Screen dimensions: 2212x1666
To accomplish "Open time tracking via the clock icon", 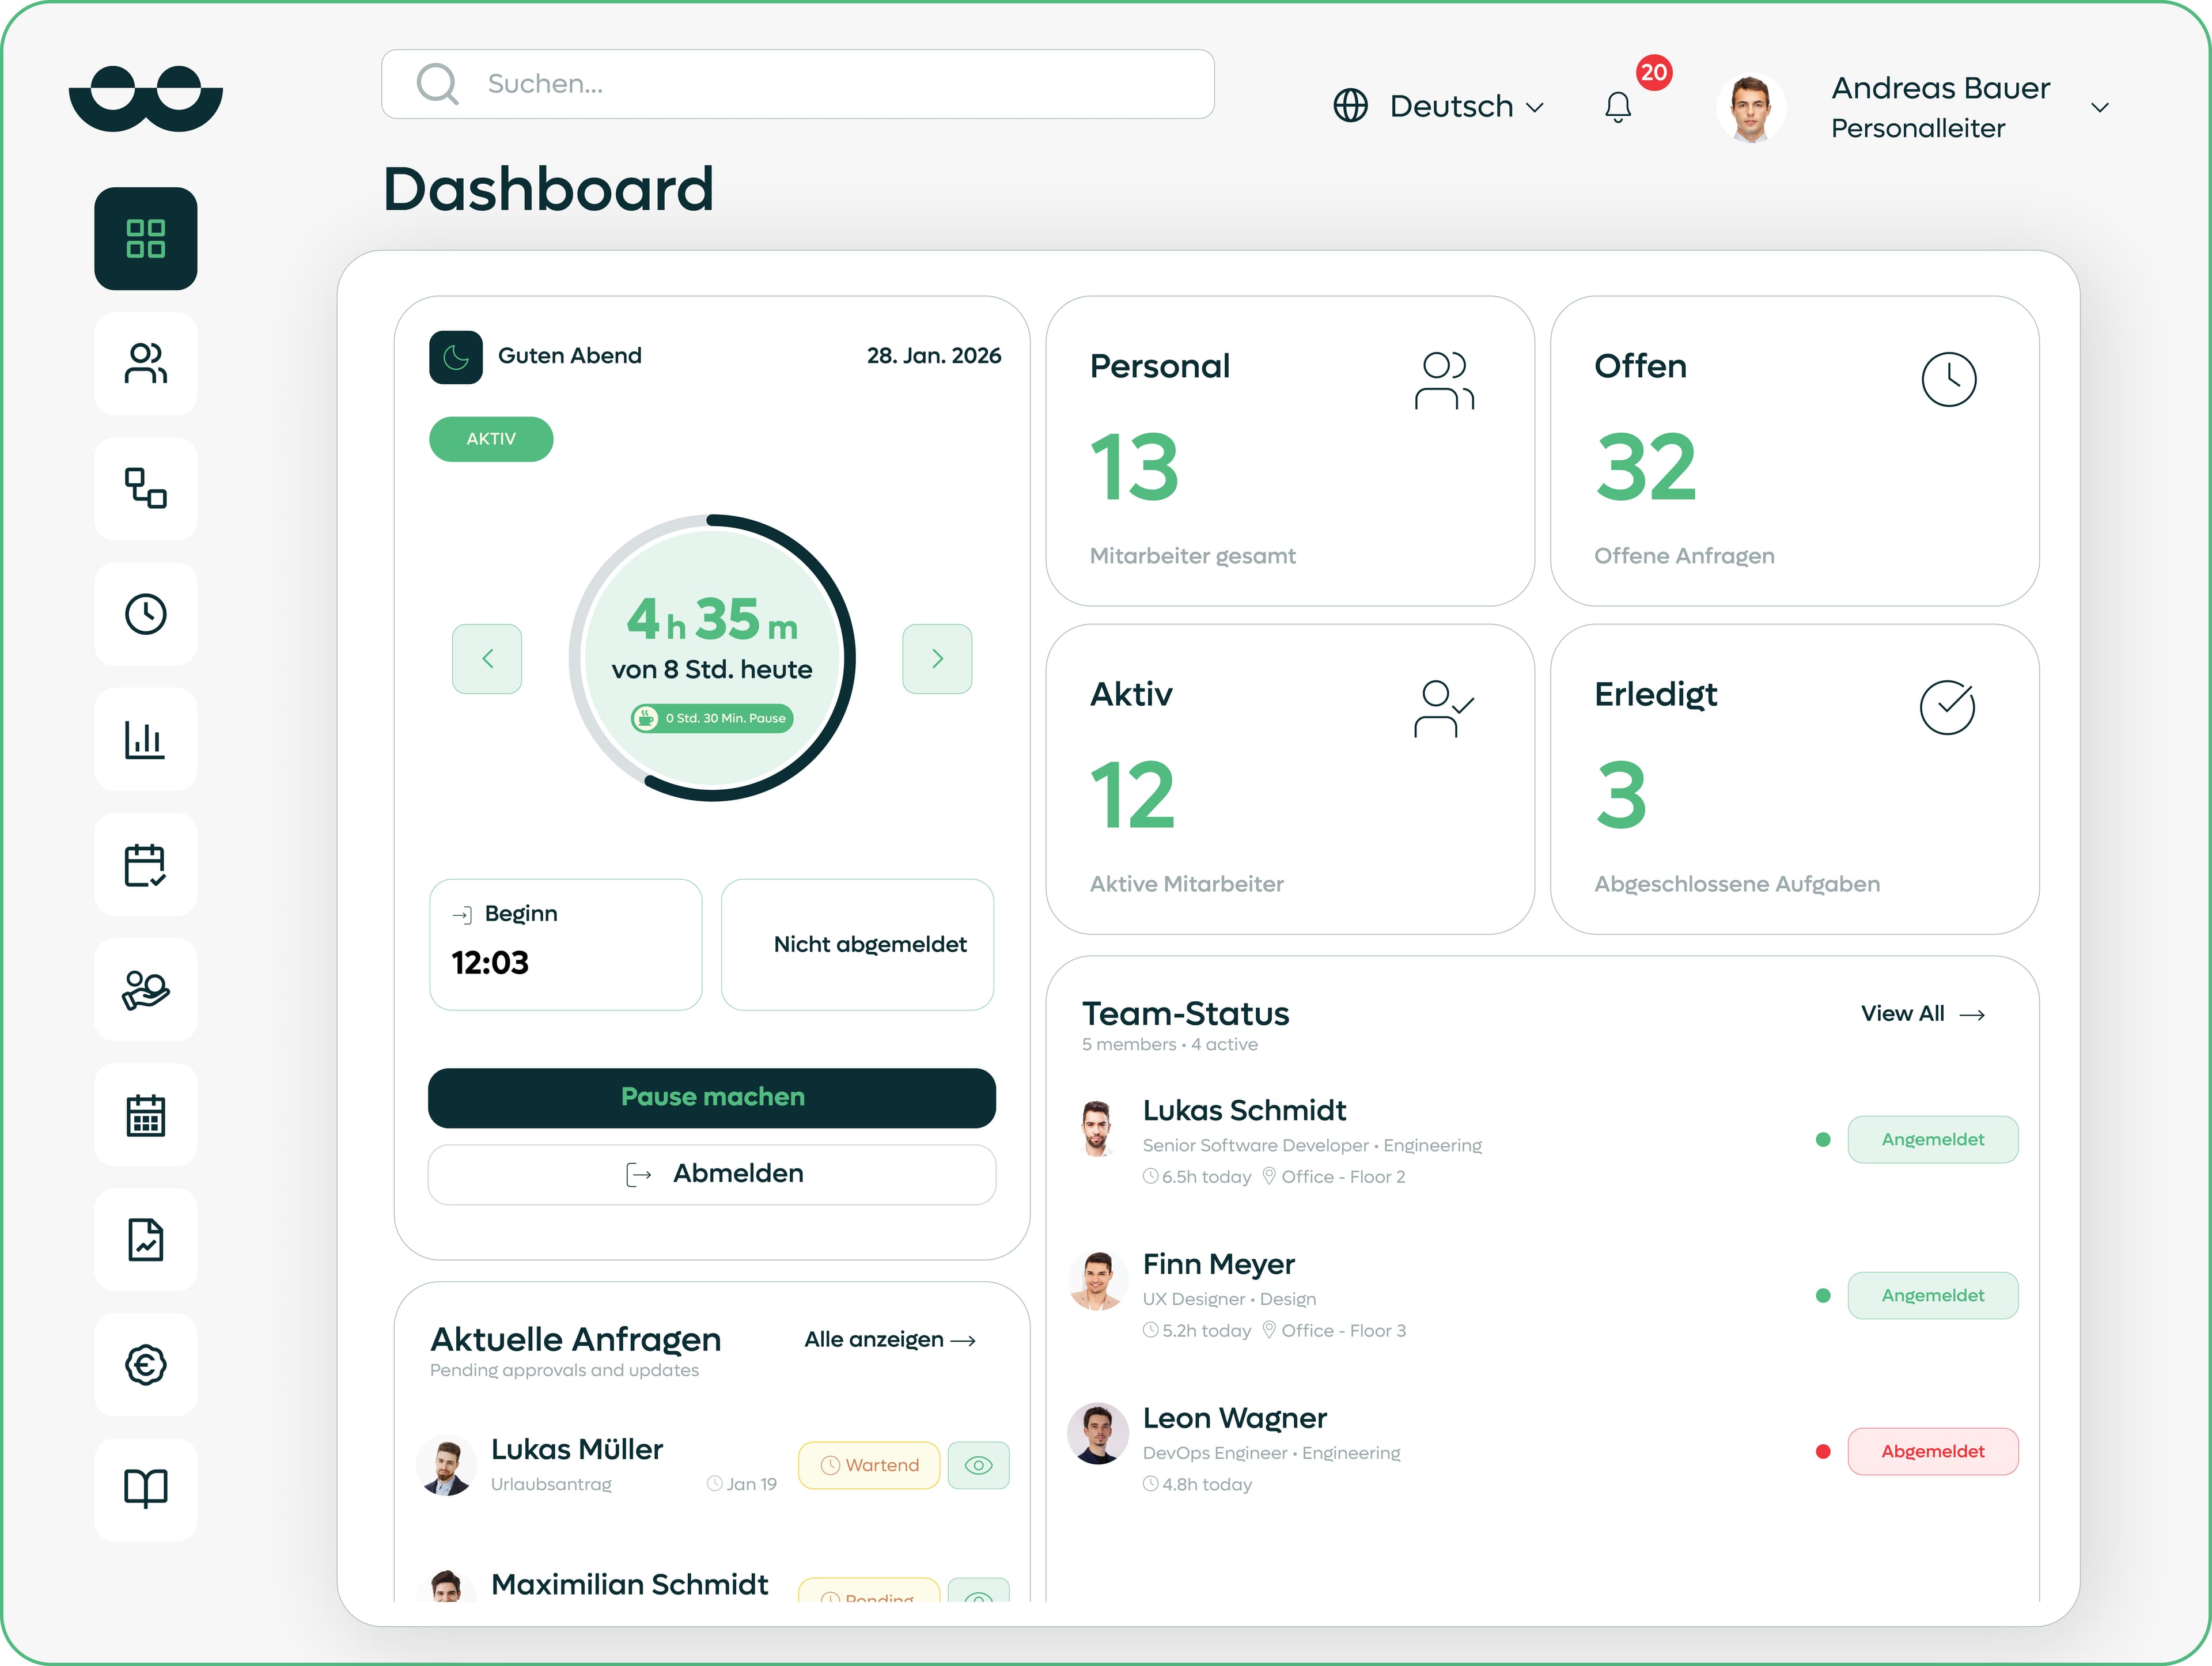I will tap(145, 614).
